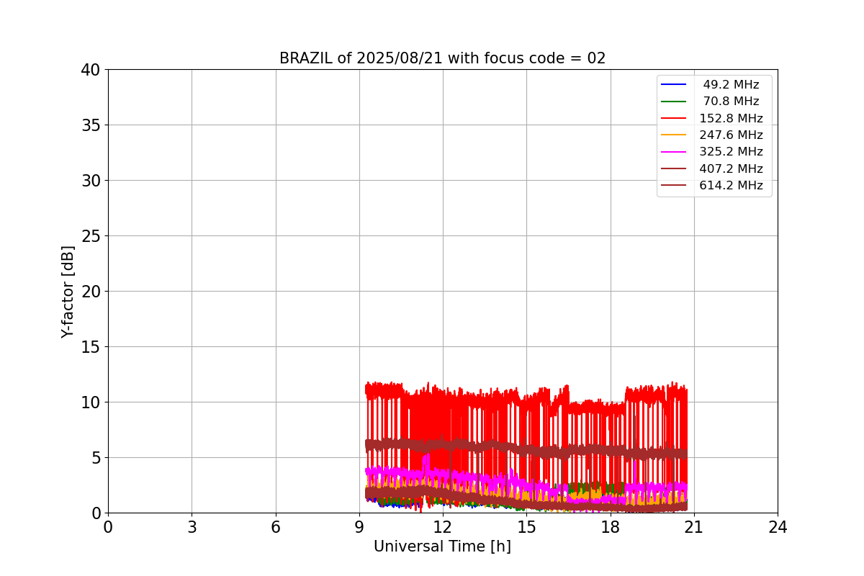Click the Y-factor [dB] axis label

(68, 292)
